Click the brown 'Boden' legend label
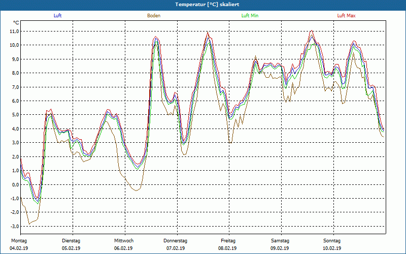The image size is (406, 254). tap(154, 16)
